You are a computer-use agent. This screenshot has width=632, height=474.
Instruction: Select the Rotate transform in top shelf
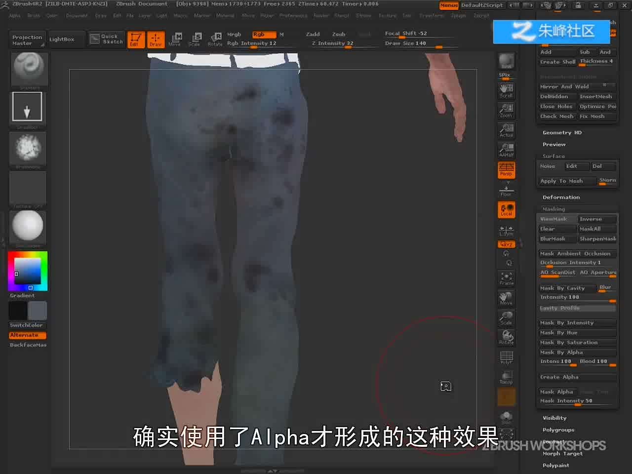215,39
